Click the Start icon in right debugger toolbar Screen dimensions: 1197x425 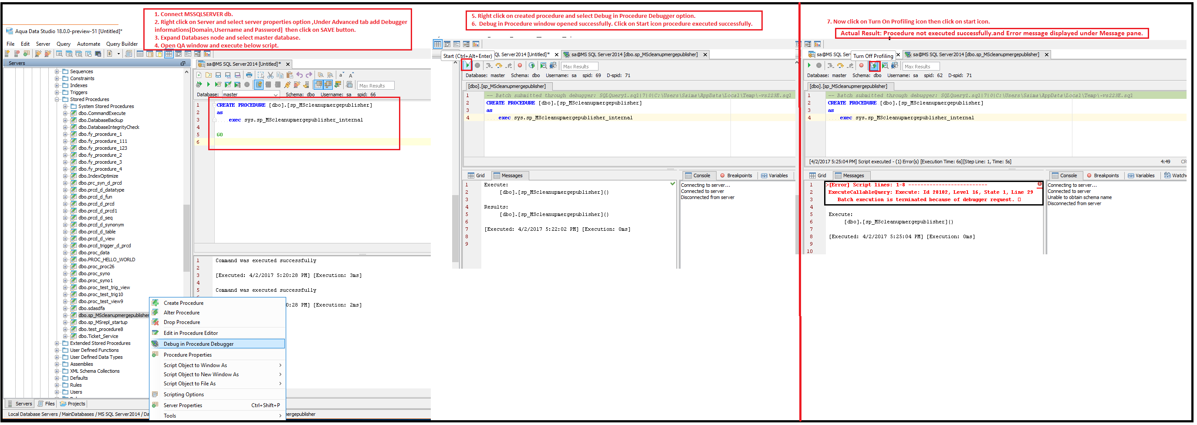[809, 65]
